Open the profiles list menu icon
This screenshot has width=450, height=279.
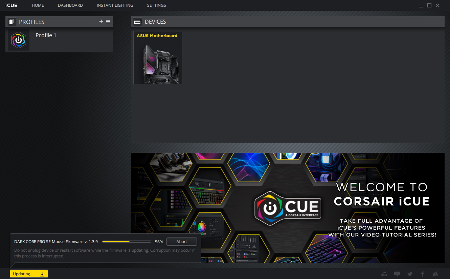pyautogui.click(x=108, y=22)
